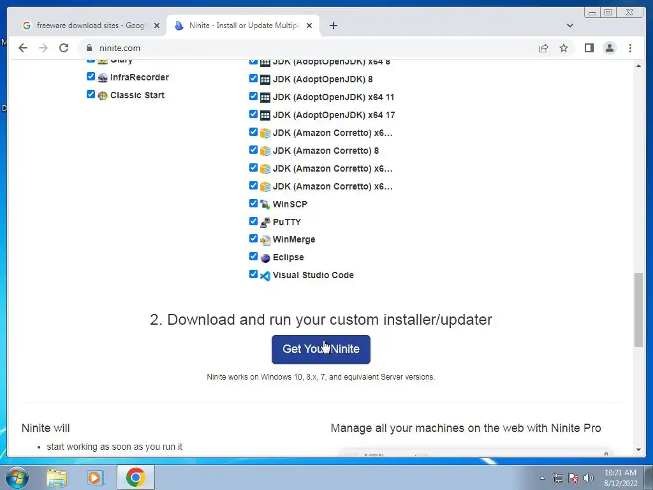653x490 pixels.
Task: Reload the Ninite page
Action: click(x=64, y=48)
